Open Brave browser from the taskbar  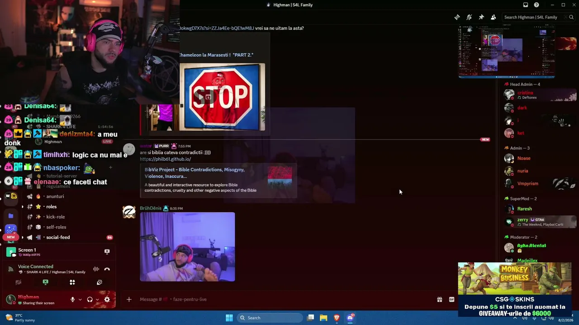(x=337, y=318)
